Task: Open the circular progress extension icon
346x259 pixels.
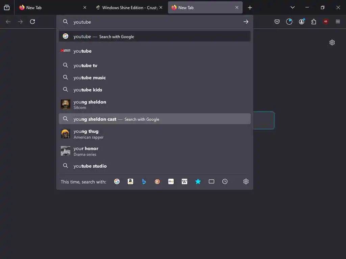Action: tap(289, 22)
